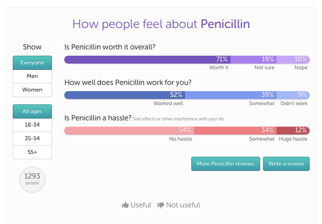The height and width of the screenshot is (224, 322).
Task: Open More Penicillin reviews
Action: pyautogui.click(x=226, y=164)
